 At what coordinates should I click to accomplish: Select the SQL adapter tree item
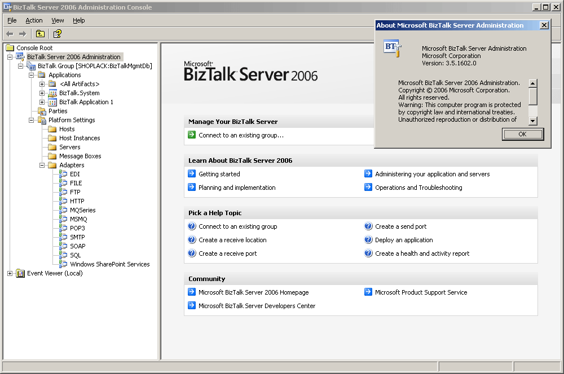[75, 255]
